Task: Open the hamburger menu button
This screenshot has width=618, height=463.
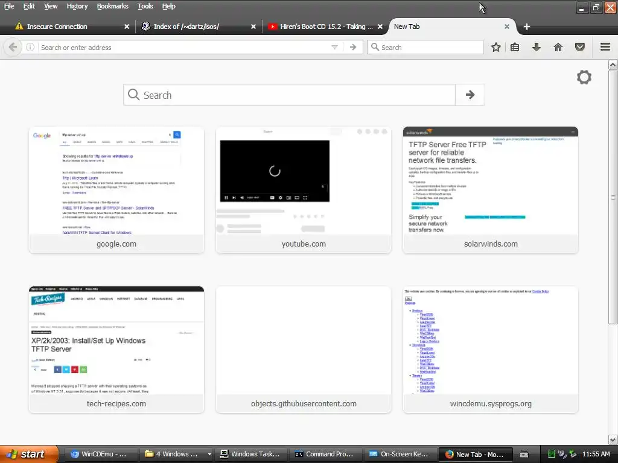Action: (605, 47)
